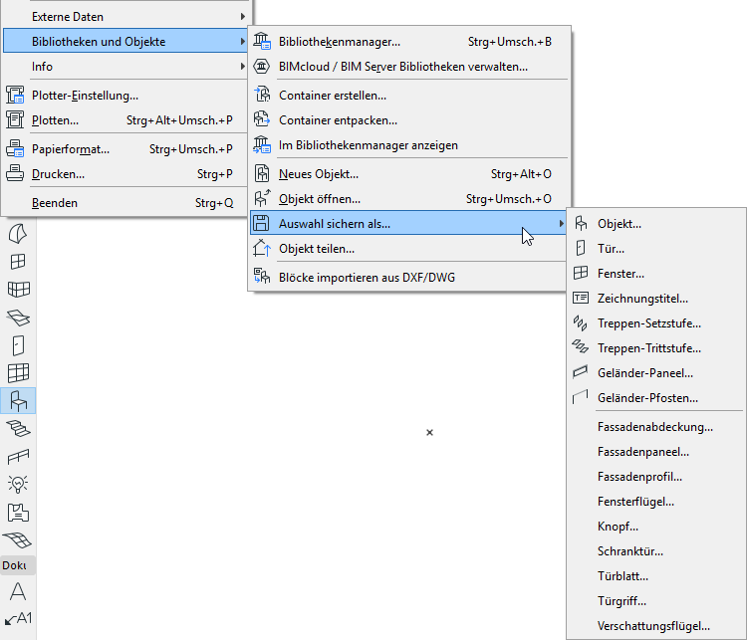Screen dimensions: 747x640
Task: Save selection as Fensterflügel...
Action: click(655, 502)
